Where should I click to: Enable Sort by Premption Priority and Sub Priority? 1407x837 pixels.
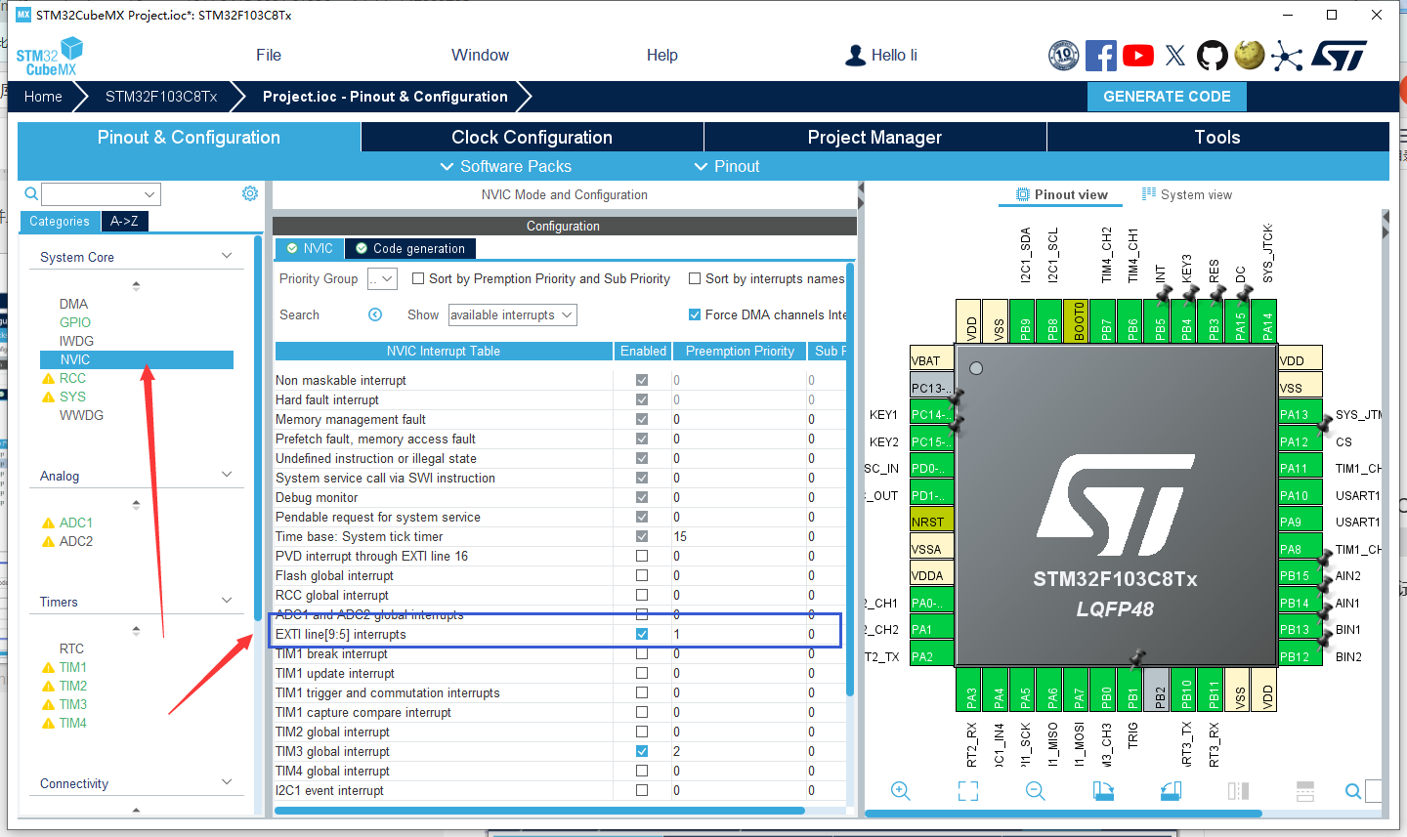[x=418, y=278]
